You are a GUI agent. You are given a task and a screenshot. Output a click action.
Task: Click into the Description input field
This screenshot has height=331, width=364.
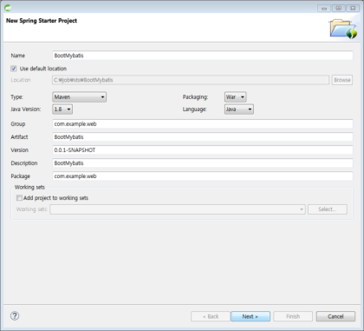(203, 163)
